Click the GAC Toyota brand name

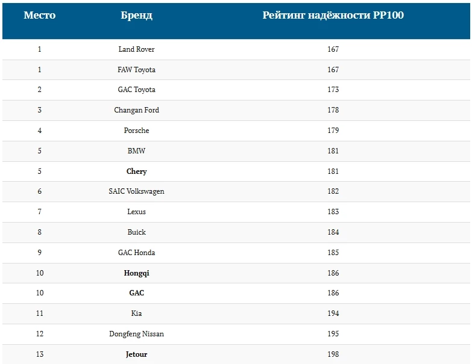(x=136, y=90)
